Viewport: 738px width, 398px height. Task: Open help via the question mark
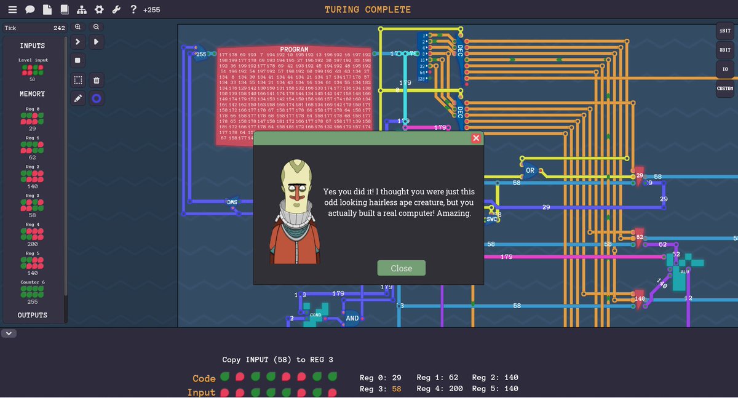click(133, 10)
